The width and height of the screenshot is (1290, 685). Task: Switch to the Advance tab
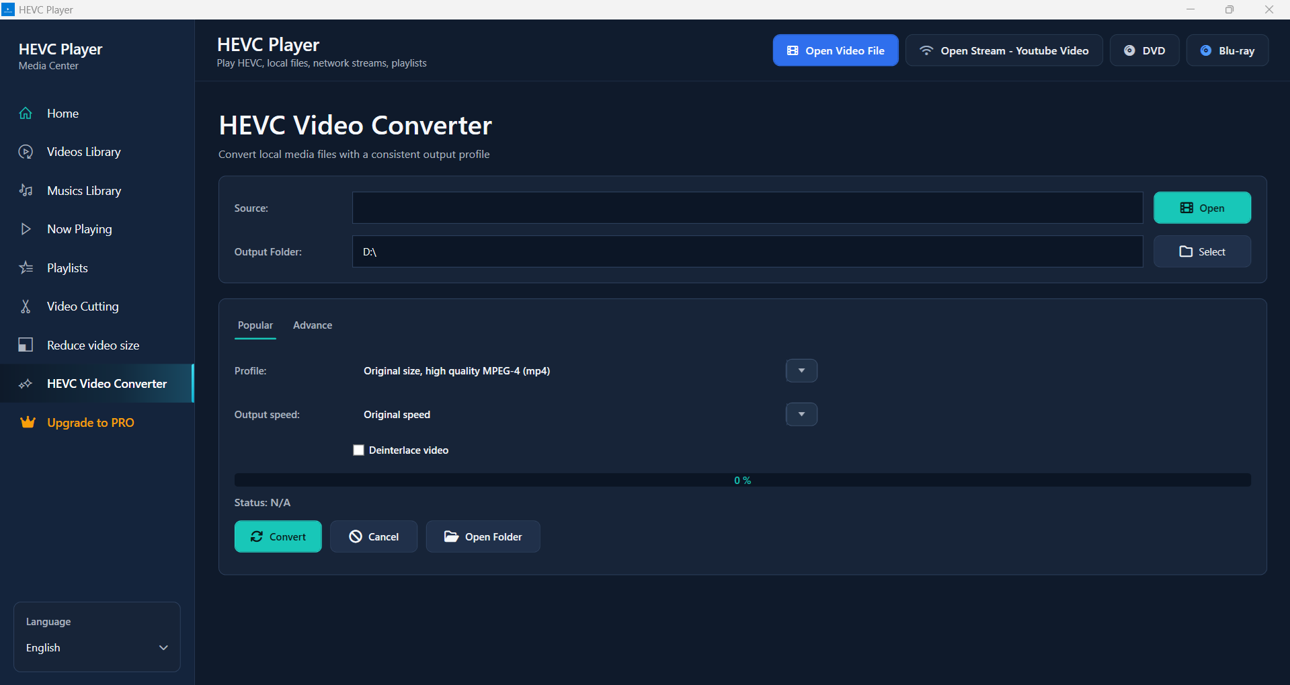(x=313, y=325)
